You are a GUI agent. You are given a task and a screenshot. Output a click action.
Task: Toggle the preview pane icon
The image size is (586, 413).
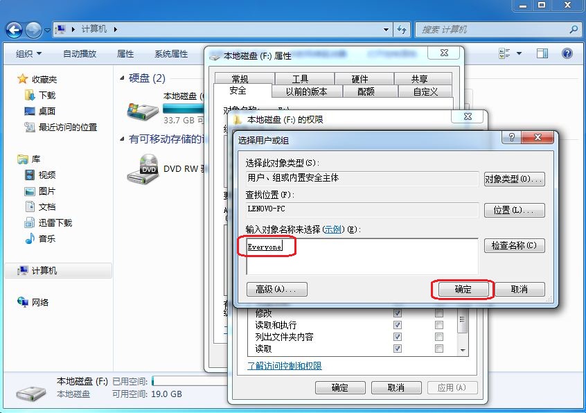point(542,53)
